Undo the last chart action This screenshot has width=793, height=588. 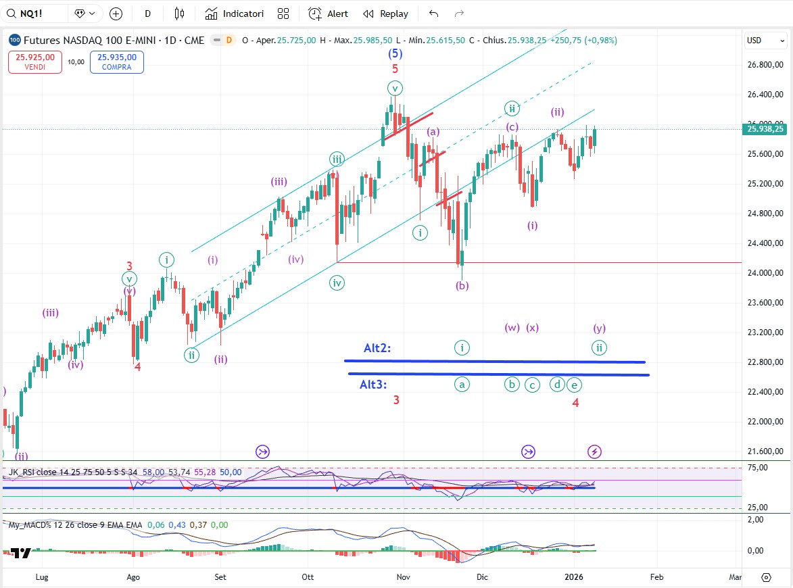(433, 14)
